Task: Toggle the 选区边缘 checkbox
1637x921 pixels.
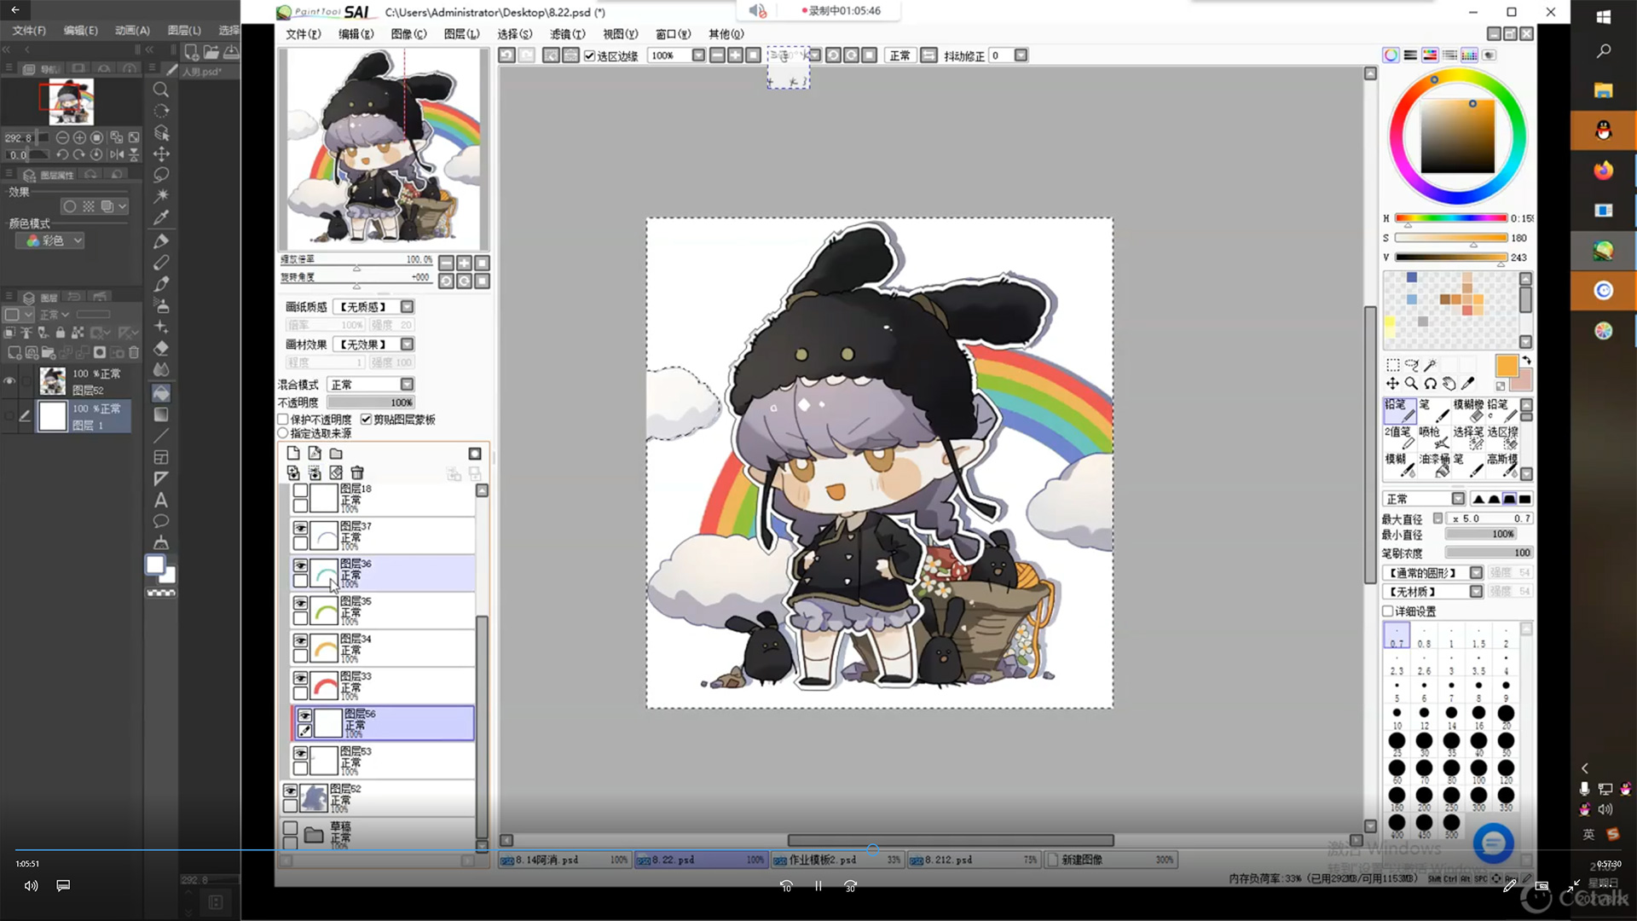Action: pyautogui.click(x=589, y=56)
